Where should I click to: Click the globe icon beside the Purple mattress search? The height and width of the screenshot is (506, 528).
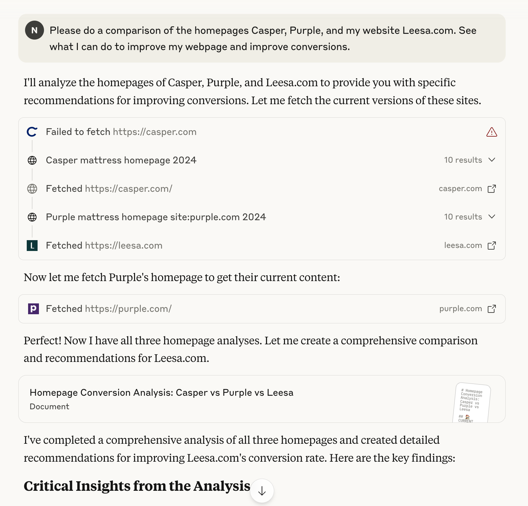point(32,217)
